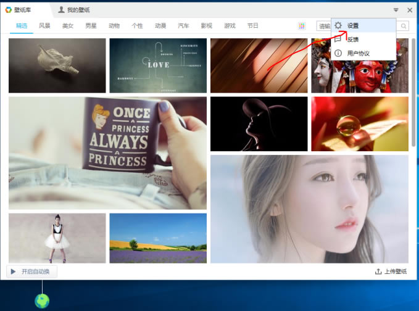Close the wallpaper library window
Image resolution: width=419 pixels, height=311 pixels.
point(410,10)
